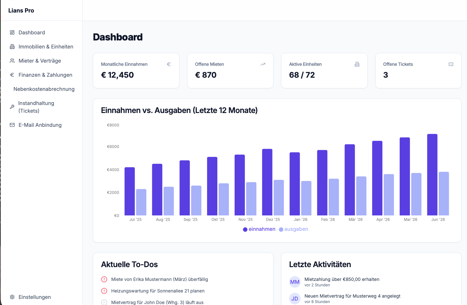Mark the John Doe Mietvertrag to-do as done
The image size is (467, 305).
pyautogui.click(x=104, y=302)
